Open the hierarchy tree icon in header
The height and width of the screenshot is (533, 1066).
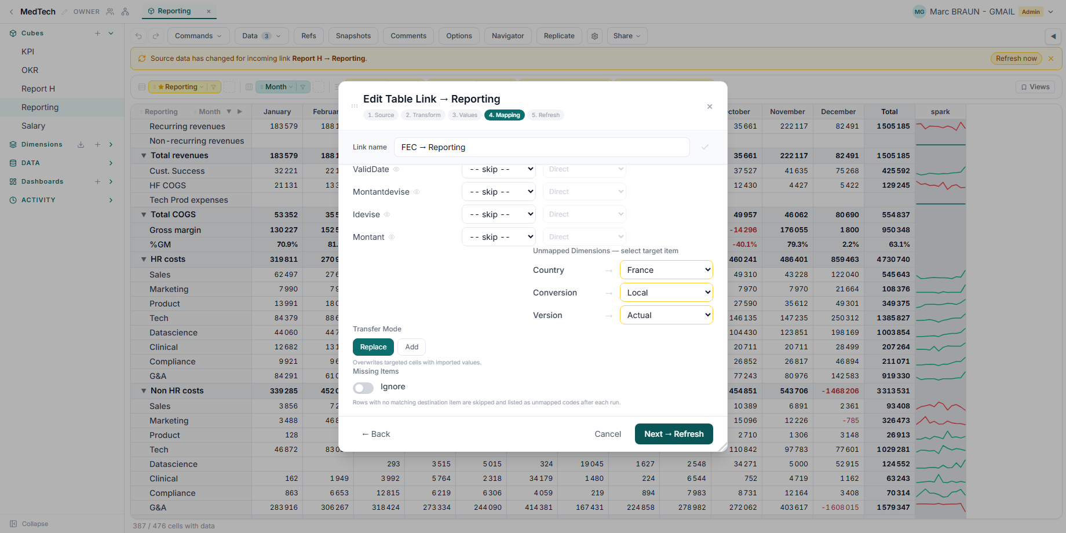point(125,12)
